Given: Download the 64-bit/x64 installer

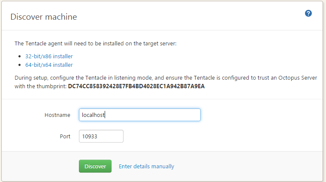Looking at the screenshot, I should [49, 65].
